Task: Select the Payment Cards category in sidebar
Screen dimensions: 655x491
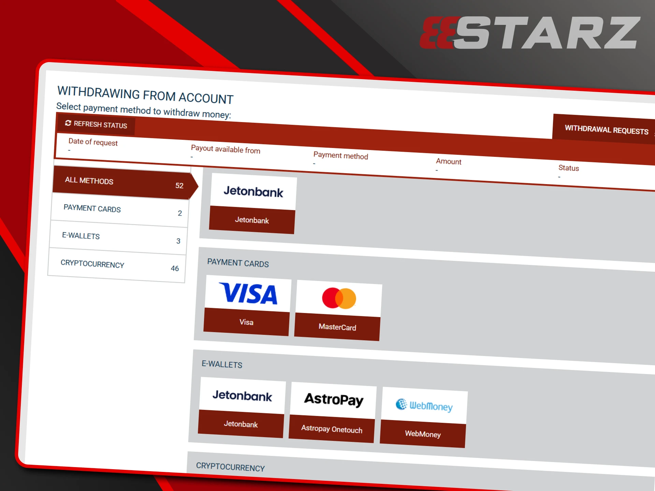Action: 120,210
